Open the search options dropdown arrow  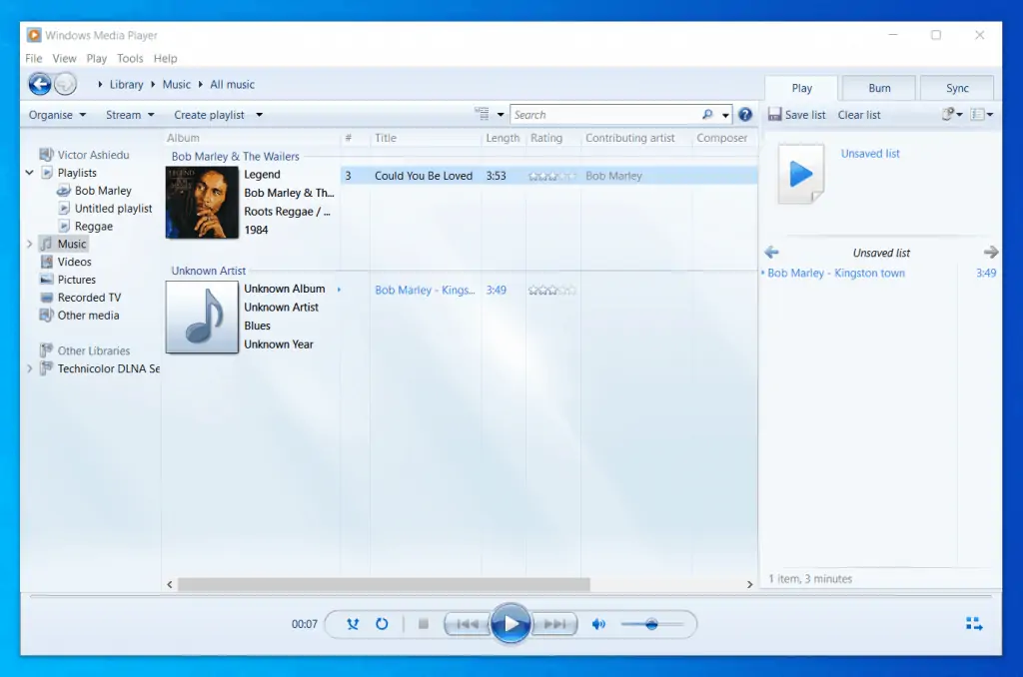pos(726,114)
